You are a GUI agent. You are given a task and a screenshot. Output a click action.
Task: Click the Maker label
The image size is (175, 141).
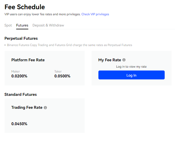pyautogui.click(x=16, y=71)
